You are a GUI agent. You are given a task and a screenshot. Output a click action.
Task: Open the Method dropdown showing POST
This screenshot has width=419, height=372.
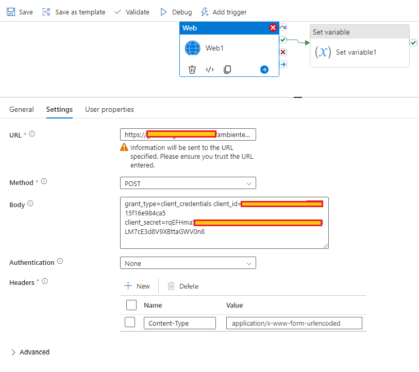coord(188,183)
